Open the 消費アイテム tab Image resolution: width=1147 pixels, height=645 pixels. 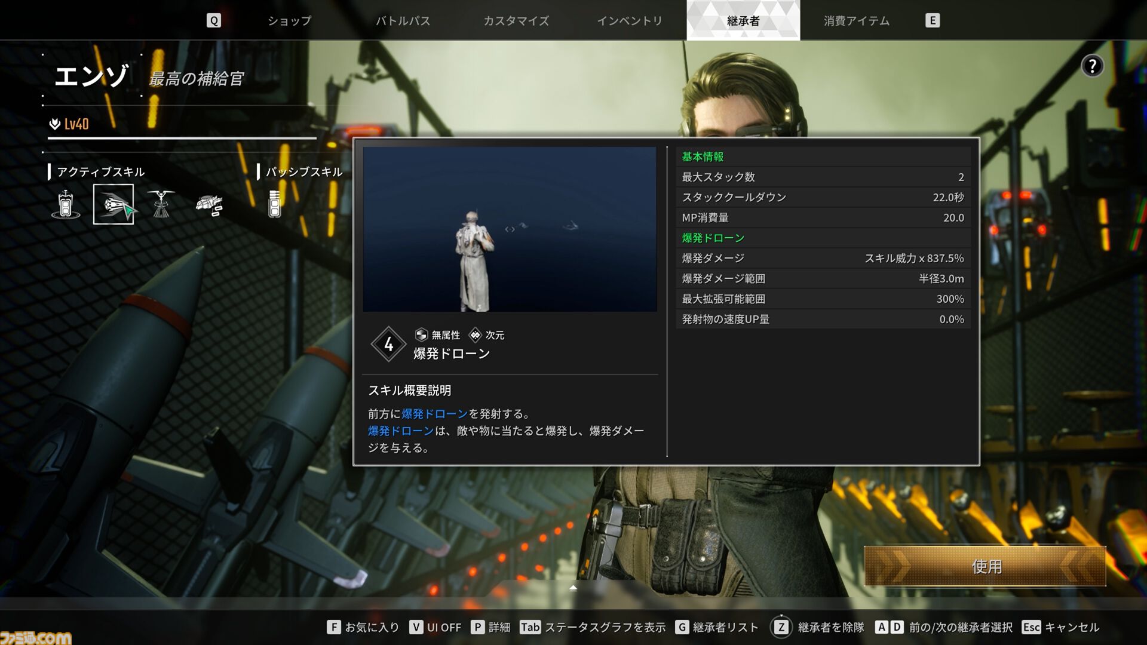pyautogui.click(x=857, y=20)
